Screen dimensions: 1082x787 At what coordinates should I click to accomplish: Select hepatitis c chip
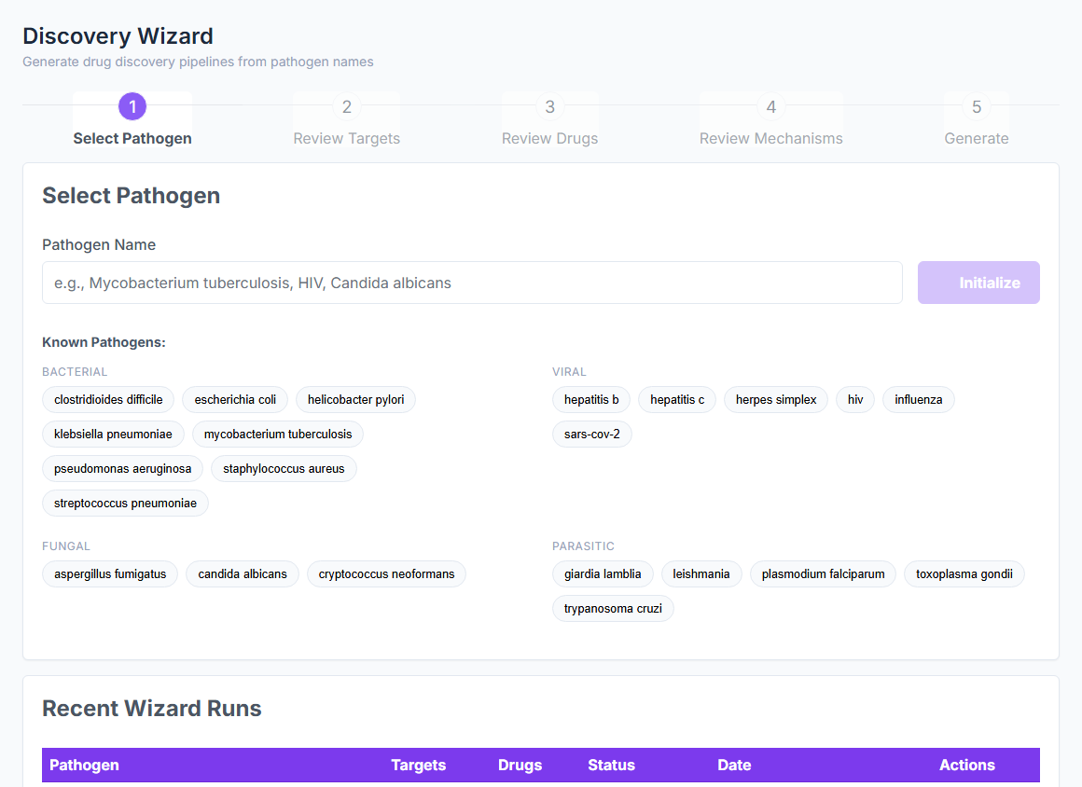pos(677,399)
